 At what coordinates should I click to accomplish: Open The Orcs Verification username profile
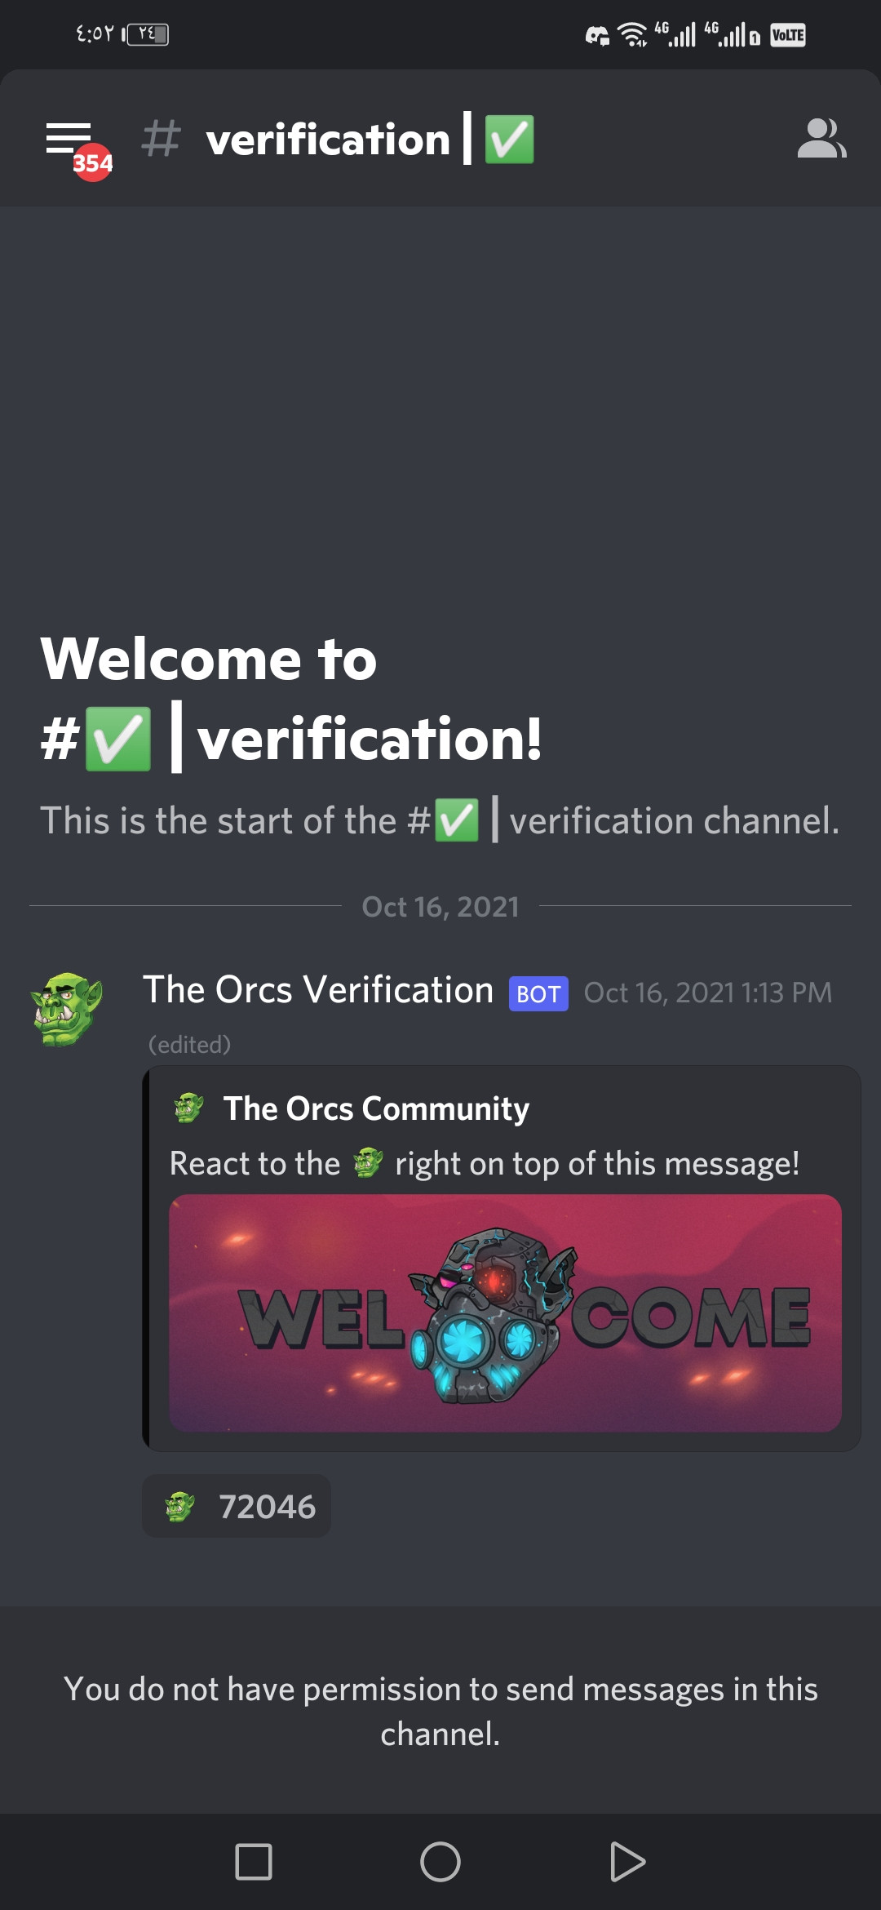(318, 990)
